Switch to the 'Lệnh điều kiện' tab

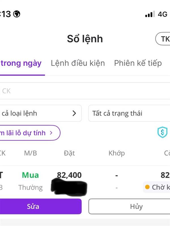tap(78, 63)
